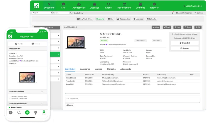This screenshot has width=207, height=123.
Task: Tap Check Out on the phone
Action: click(19, 44)
